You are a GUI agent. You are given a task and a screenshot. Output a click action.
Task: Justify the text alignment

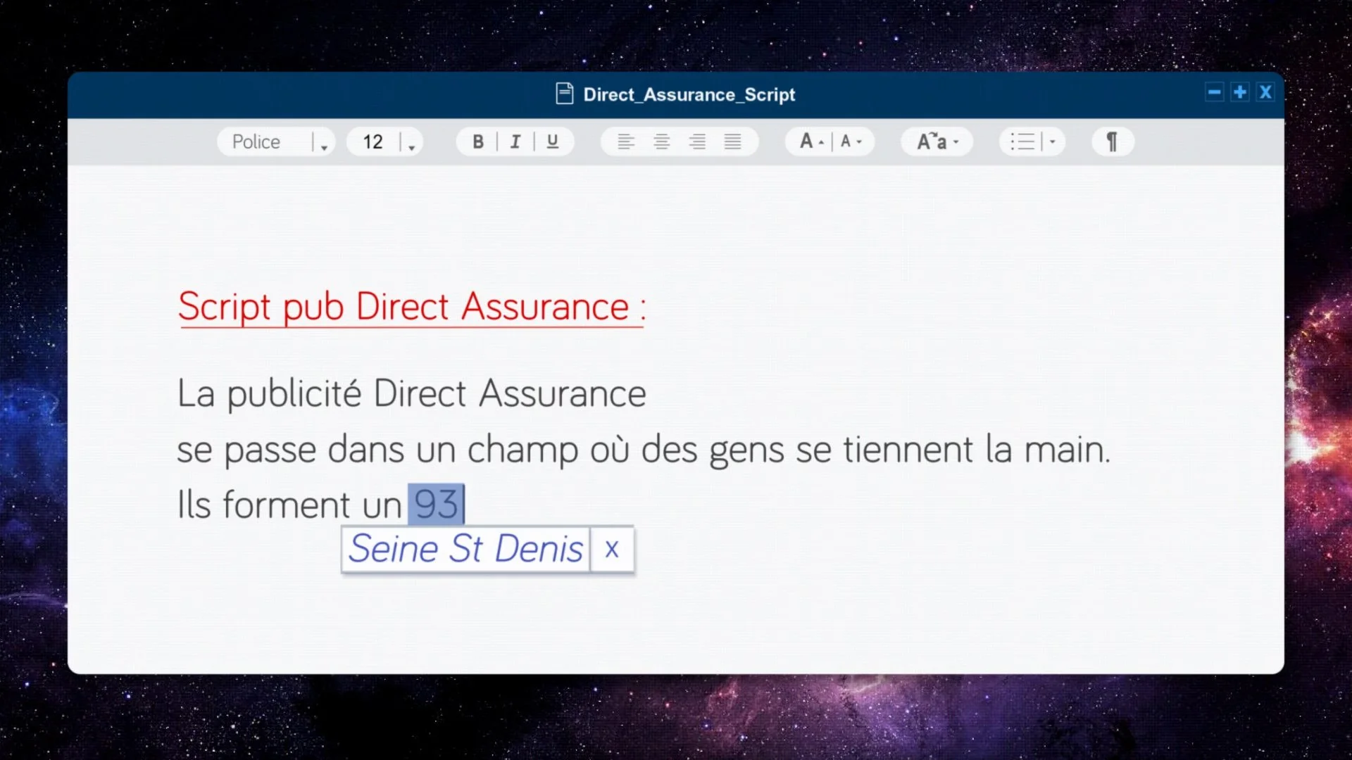[x=733, y=141]
